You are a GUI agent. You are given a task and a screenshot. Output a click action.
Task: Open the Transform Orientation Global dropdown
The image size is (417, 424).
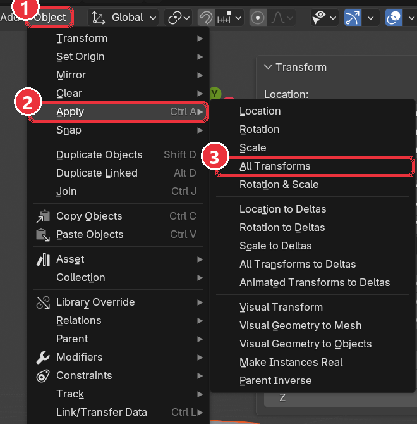click(123, 18)
